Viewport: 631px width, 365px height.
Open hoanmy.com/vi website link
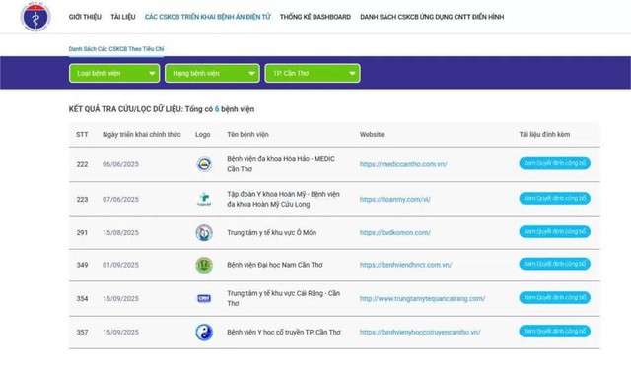point(394,199)
